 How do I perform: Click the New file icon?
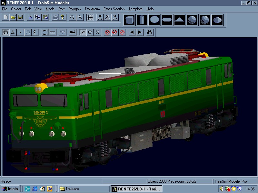(x=5, y=17)
